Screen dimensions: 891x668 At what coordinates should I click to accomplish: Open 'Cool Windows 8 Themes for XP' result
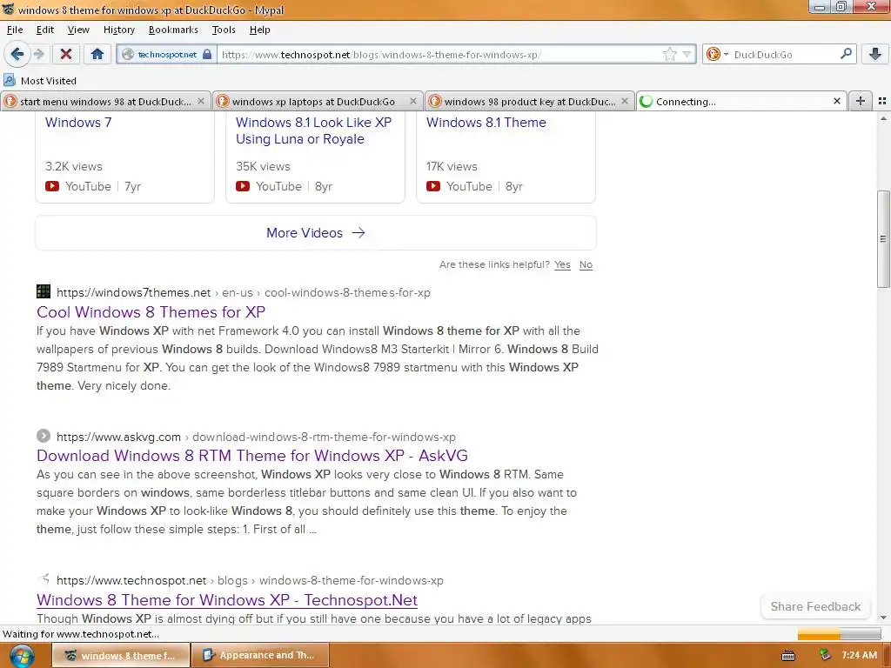151,312
